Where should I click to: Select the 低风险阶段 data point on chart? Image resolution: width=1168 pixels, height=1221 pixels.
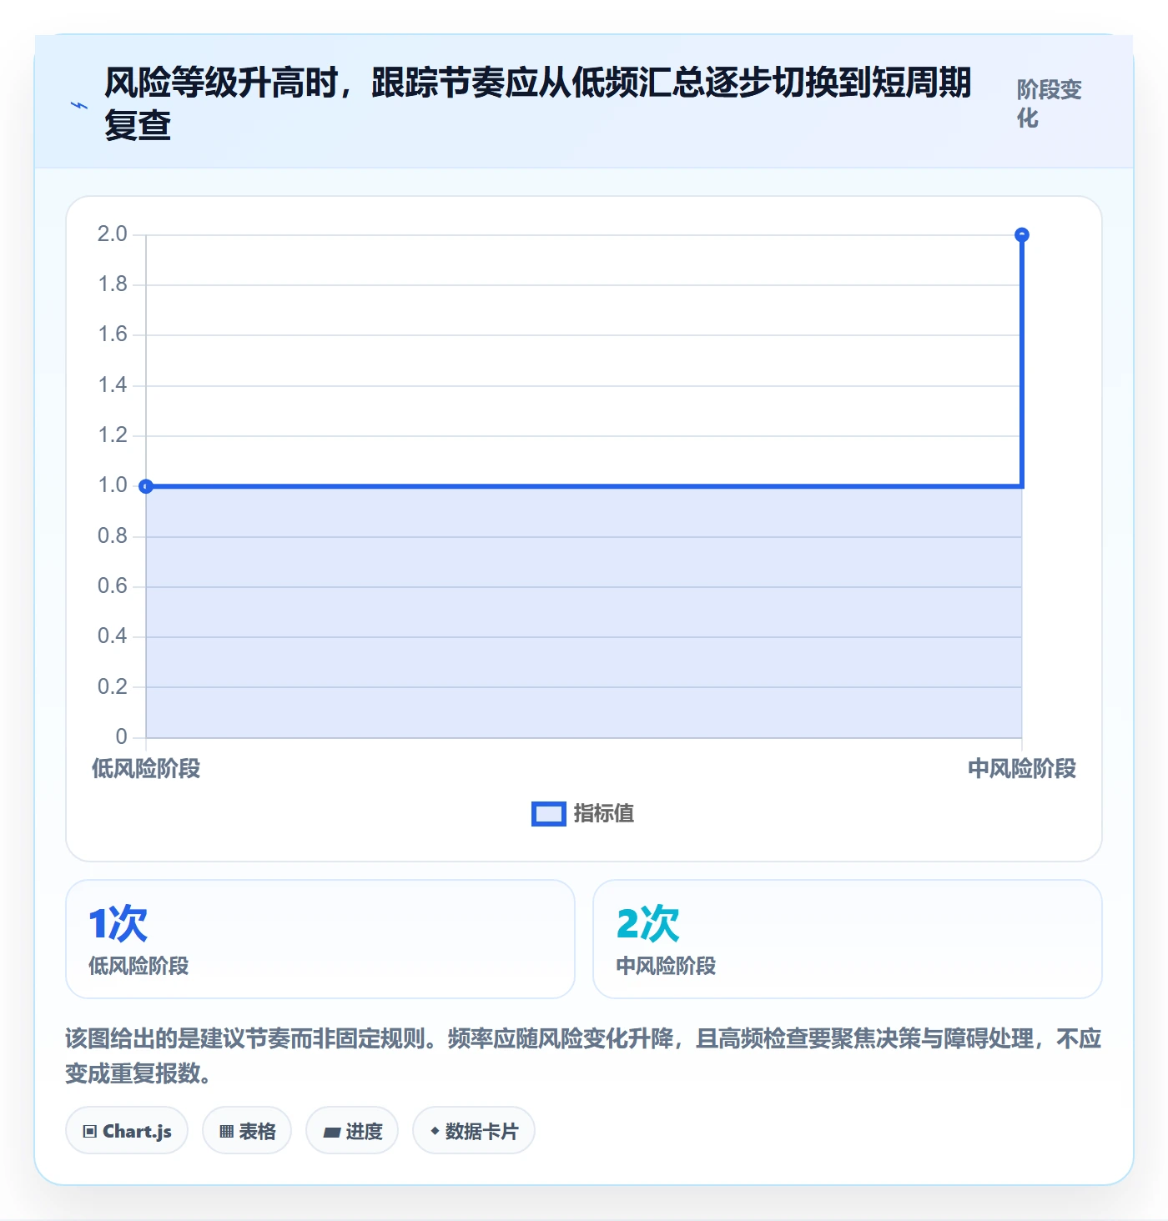point(146,486)
